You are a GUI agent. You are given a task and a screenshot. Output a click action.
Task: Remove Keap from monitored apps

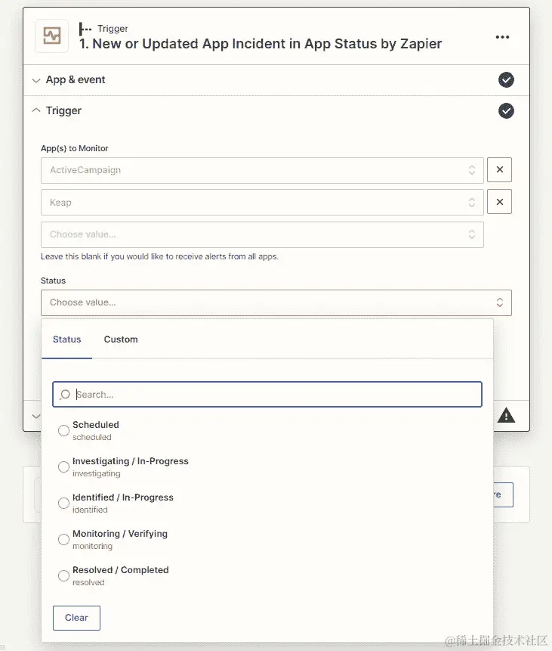[x=499, y=201]
